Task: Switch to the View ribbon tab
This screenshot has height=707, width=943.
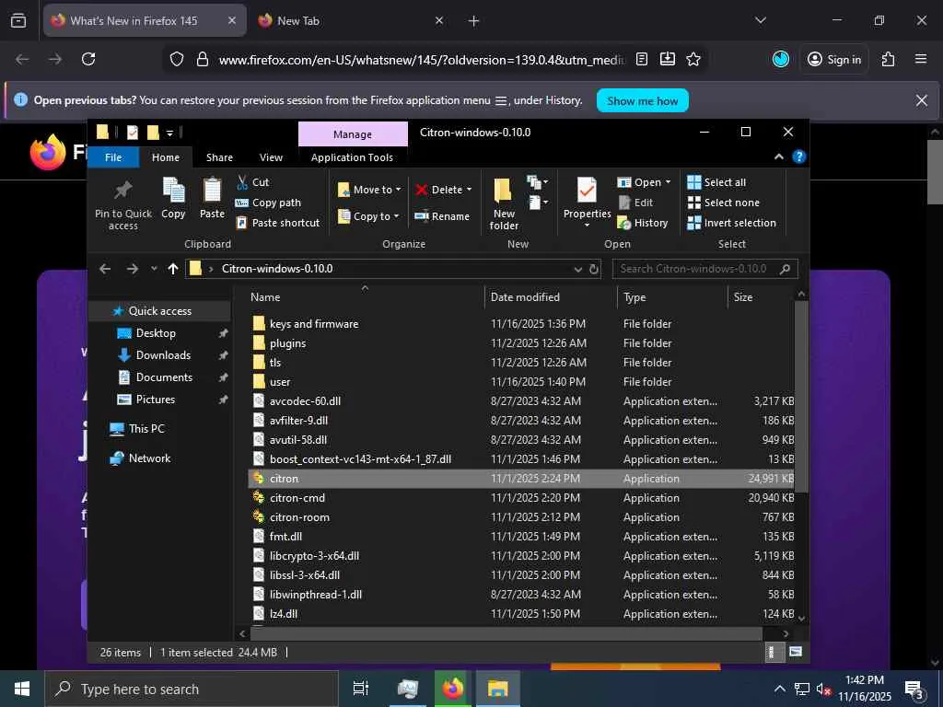Action: click(x=271, y=156)
